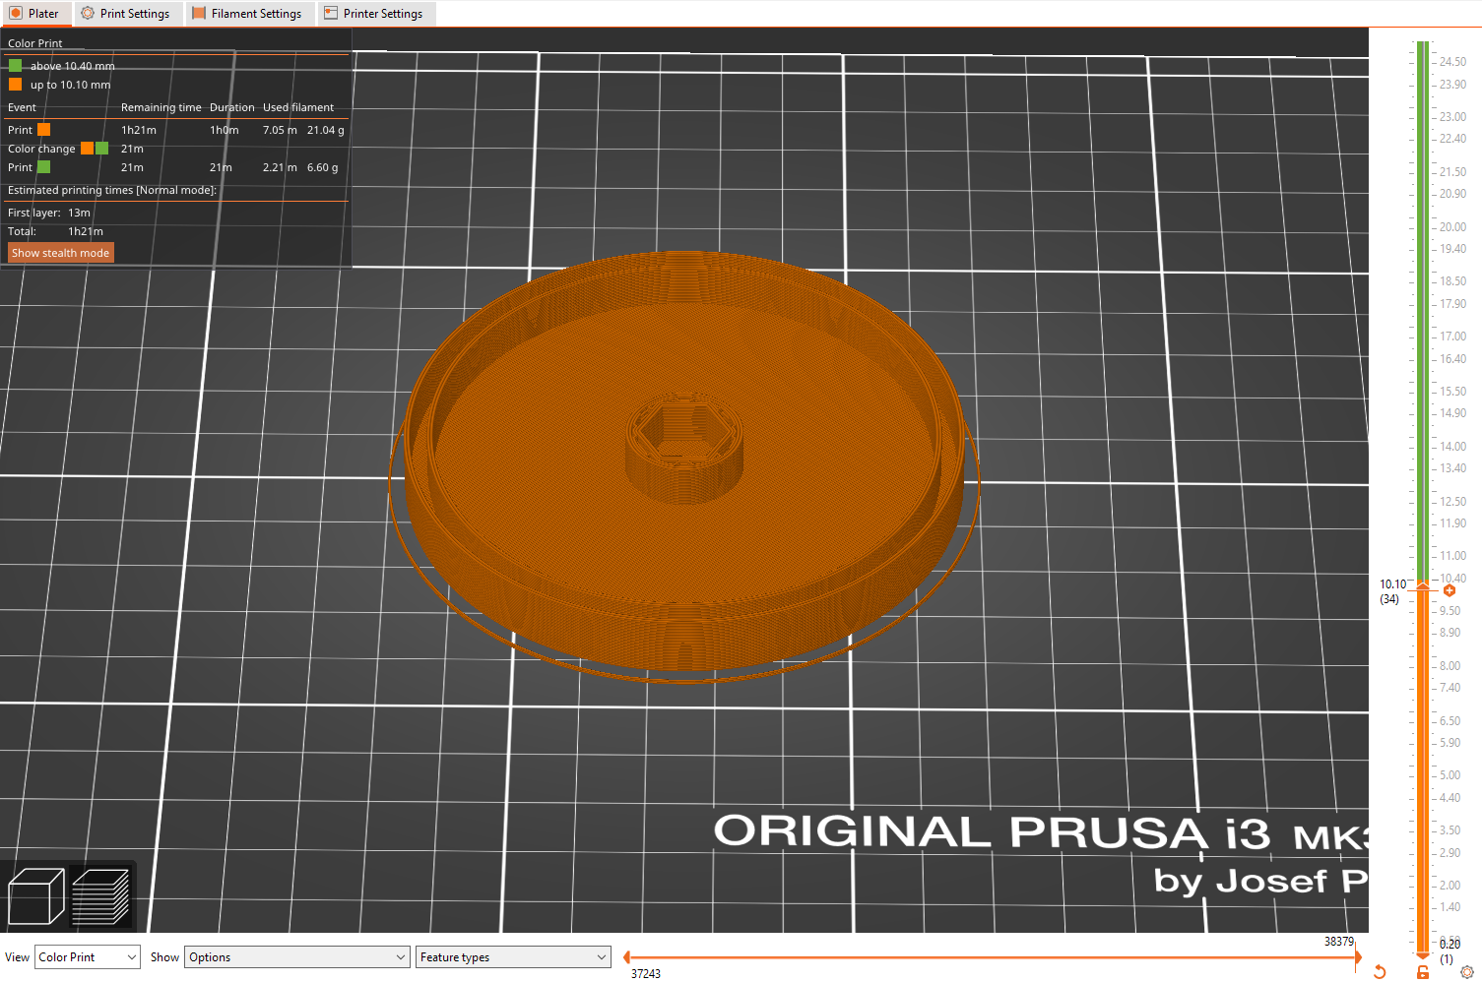Screen dimensions: 1482x982
Task: Click the 'up to 10.10 mm' legend text
Action: pyautogui.click(x=70, y=85)
